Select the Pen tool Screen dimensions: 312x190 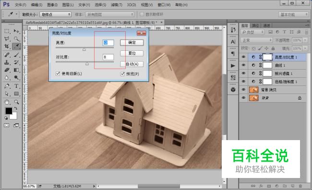point(7,86)
